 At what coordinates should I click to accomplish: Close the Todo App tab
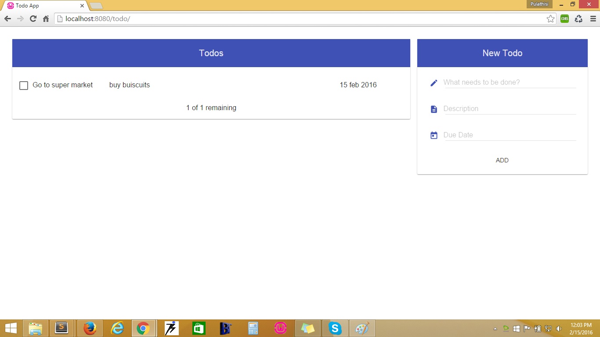click(x=82, y=6)
